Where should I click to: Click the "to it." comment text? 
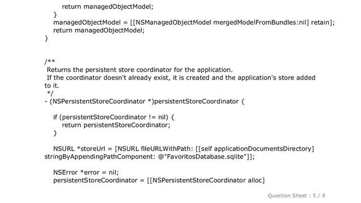click(x=52, y=86)
